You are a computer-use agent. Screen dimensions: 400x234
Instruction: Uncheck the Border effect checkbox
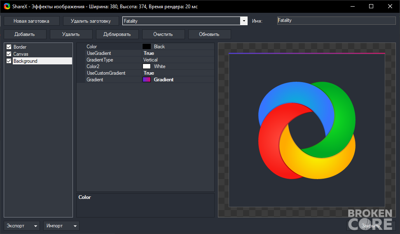point(9,47)
